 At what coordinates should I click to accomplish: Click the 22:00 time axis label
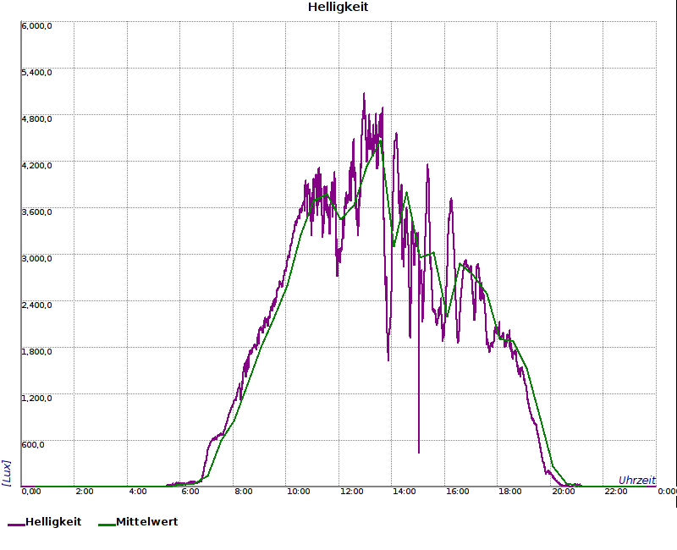(616, 492)
